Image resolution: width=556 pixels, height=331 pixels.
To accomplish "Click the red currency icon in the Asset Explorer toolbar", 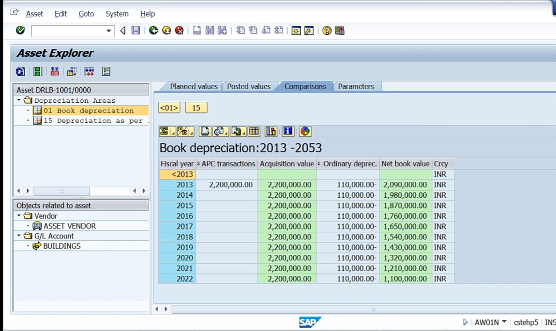I will pos(55,71).
